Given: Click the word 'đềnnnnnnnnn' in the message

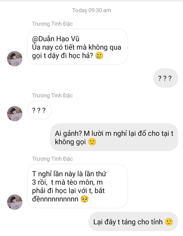Looking at the screenshot, I should (x=55, y=199).
